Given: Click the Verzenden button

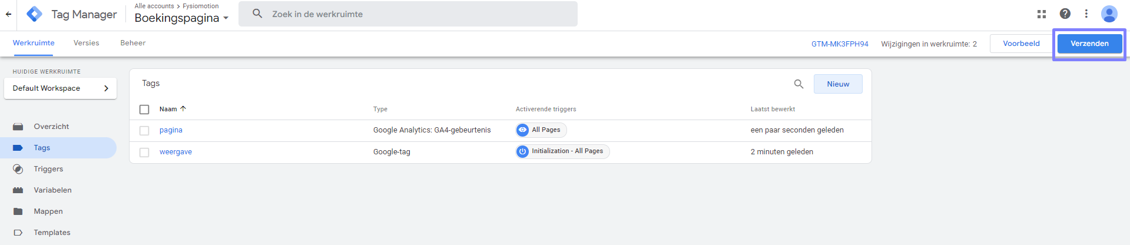Looking at the screenshot, I should tap(1089, 44).
